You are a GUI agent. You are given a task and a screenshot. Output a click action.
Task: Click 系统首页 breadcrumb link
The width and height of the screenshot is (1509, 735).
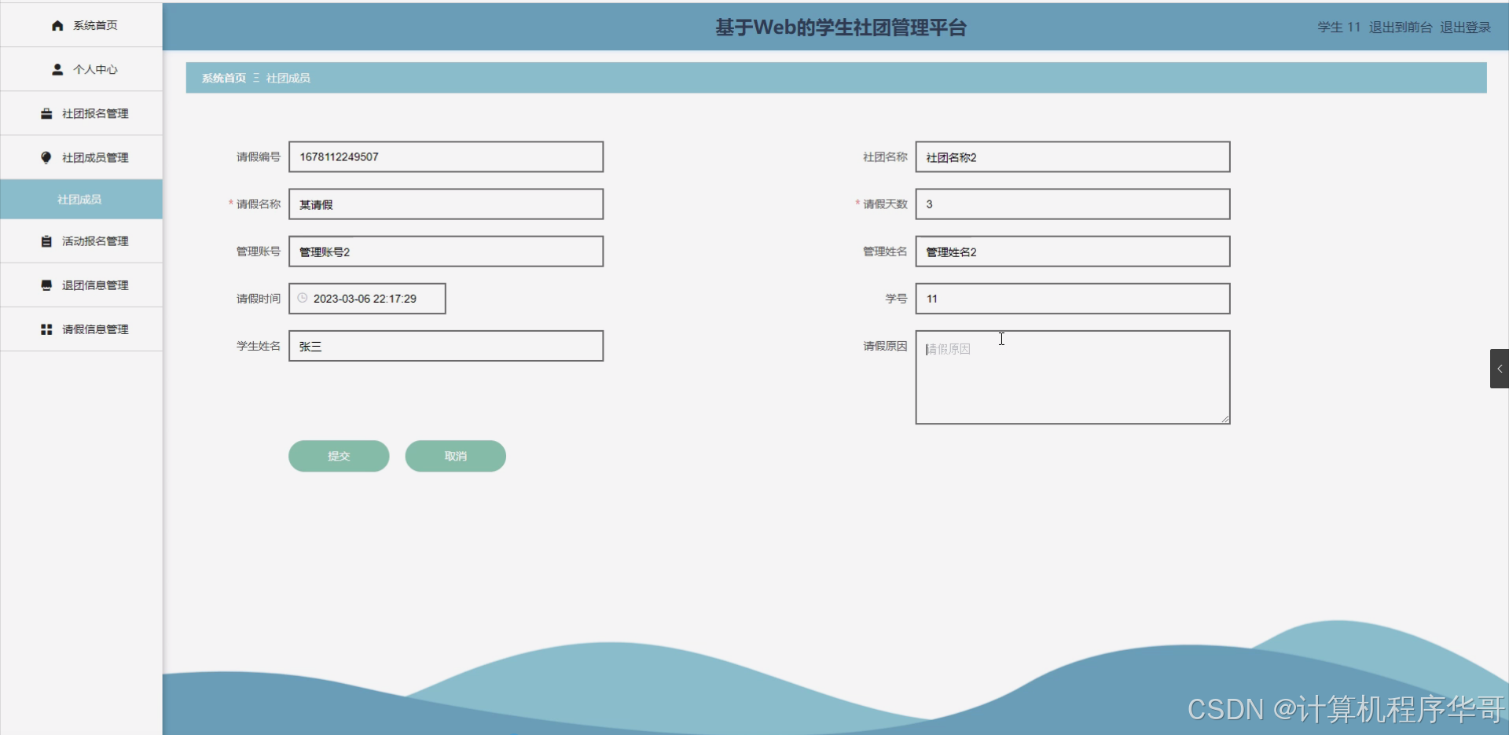[x=223, y=78]
